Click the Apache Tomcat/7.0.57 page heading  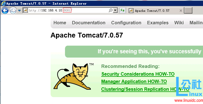tap(87, 35)
